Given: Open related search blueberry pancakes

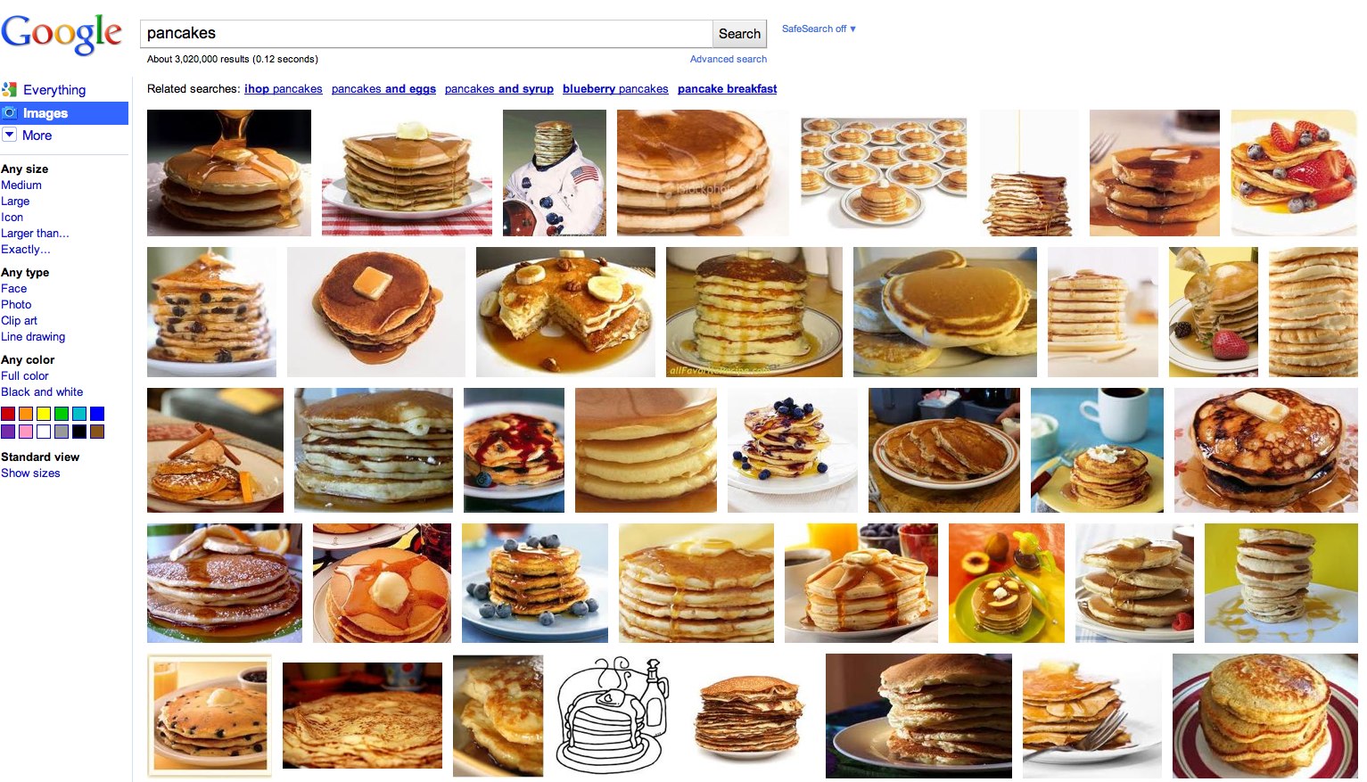Looking at the screenshot, I should tap(615, 88).
